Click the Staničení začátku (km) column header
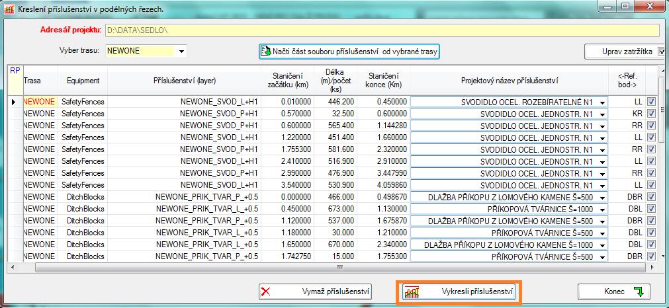 coord(288,81)
